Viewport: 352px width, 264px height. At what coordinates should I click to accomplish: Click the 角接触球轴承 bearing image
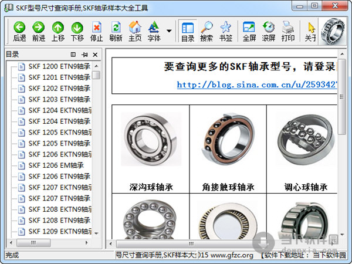[228, 139]
